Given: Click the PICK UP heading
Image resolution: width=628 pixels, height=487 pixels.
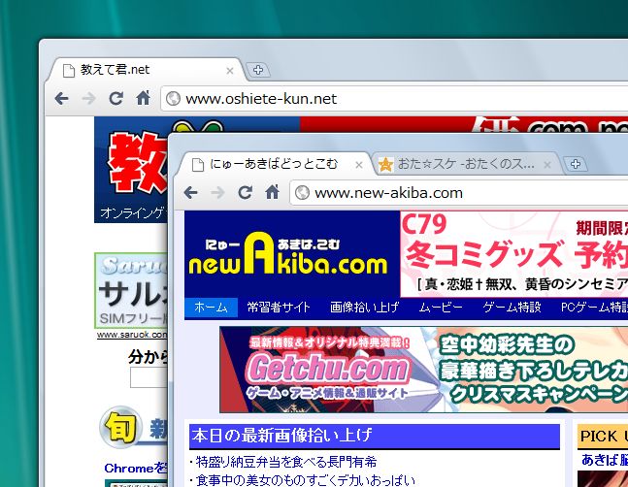Looking at the screenshot, I should pos(603,437).
